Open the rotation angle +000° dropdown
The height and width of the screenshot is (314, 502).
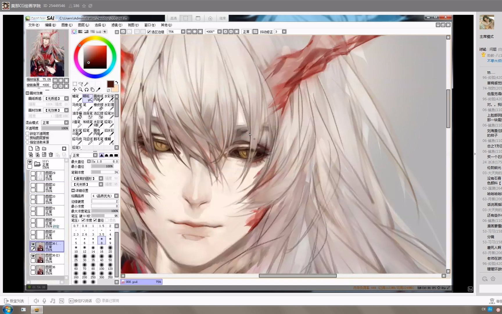coord(219,32)
